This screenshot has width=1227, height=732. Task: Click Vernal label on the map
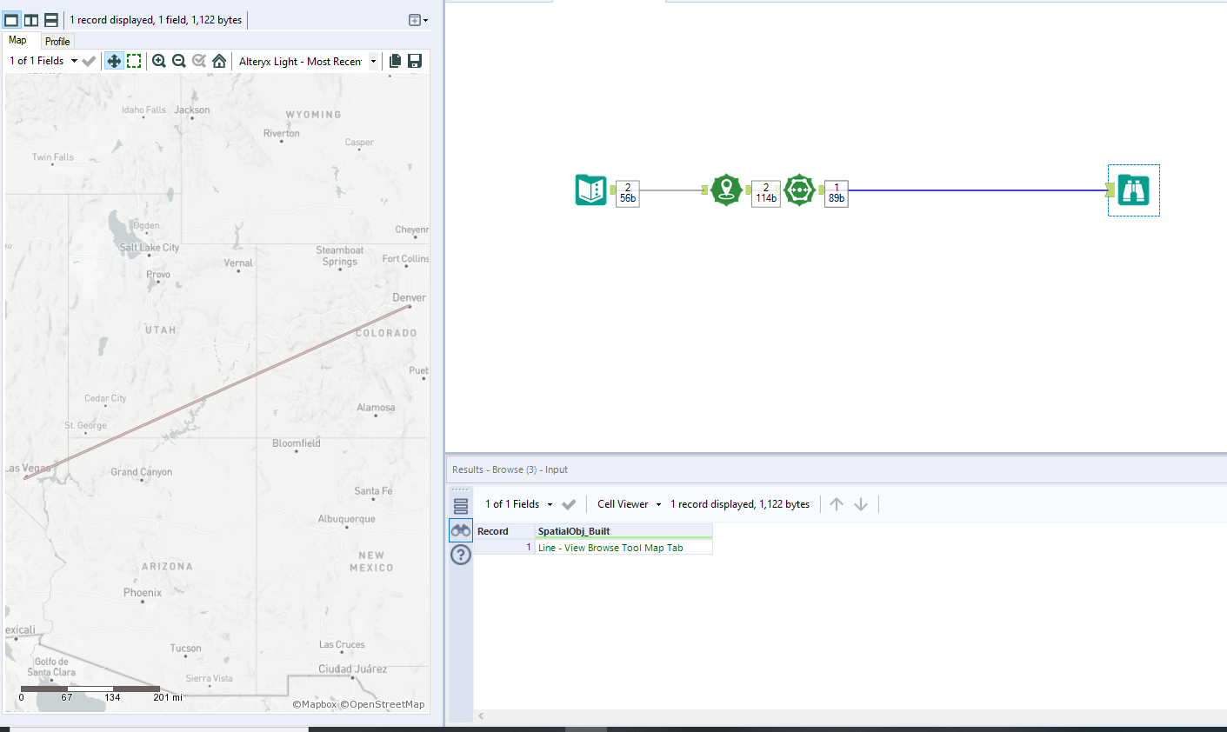pyautogui.click(x=238, y=263)
